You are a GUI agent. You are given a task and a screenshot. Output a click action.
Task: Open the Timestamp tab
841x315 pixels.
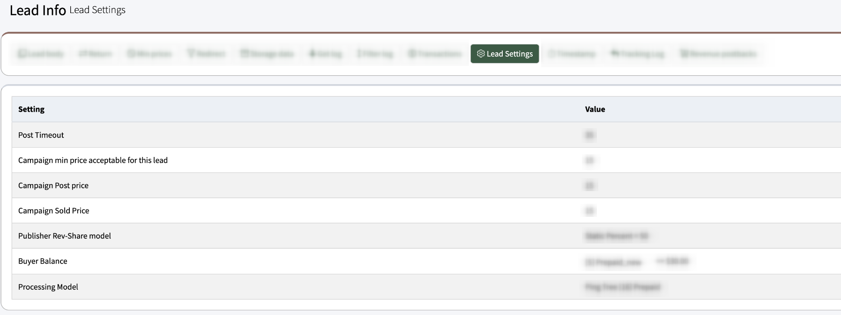point(572,54)
